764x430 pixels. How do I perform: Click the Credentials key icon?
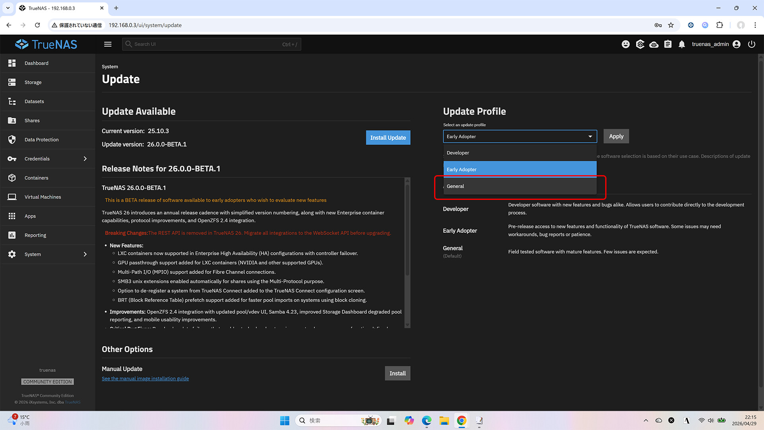click(x=12, y=158)
